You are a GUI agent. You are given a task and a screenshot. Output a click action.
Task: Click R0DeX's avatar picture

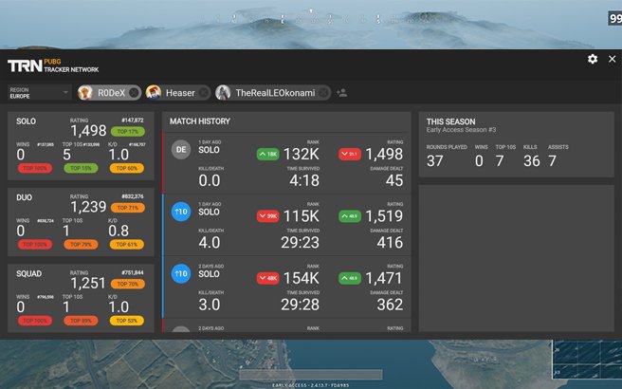pyautogui.click(x=85, y=93)
